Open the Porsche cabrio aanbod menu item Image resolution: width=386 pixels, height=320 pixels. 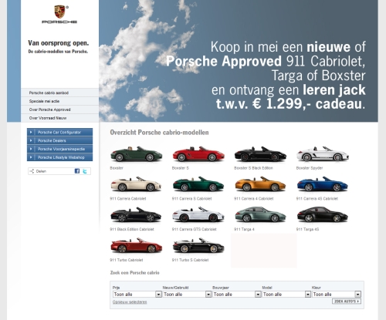tap(59, 93)
